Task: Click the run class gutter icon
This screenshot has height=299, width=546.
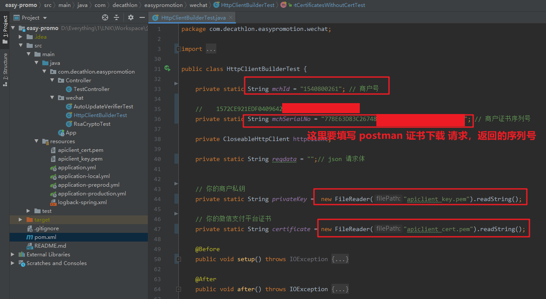Action: [167, 69]
